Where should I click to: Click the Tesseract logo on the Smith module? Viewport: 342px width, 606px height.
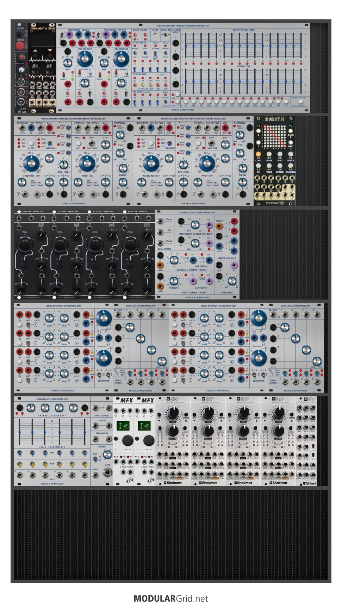click(x=274, y=203)
